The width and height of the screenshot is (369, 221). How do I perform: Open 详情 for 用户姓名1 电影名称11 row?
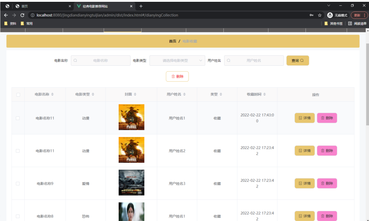click(304, 118)
